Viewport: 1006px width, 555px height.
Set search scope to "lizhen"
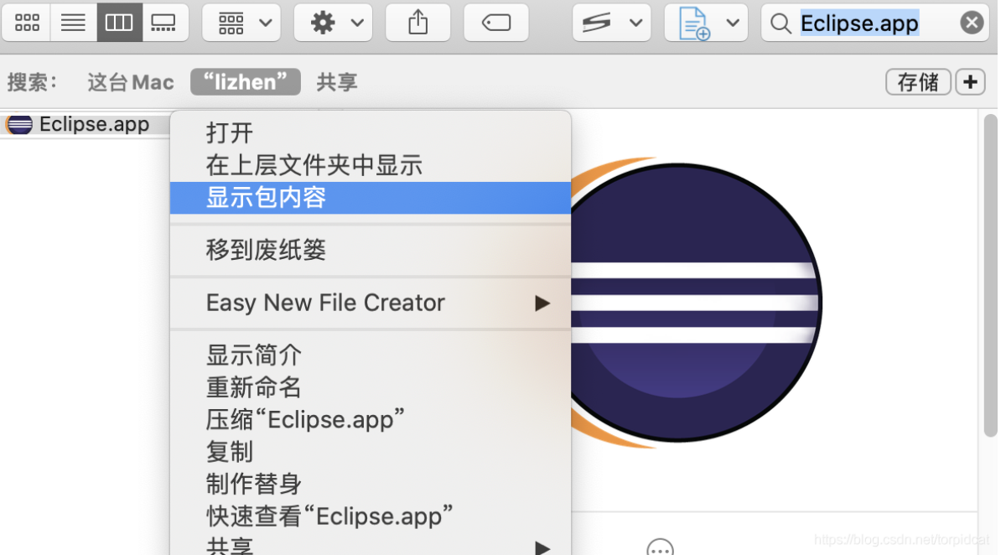246,82
